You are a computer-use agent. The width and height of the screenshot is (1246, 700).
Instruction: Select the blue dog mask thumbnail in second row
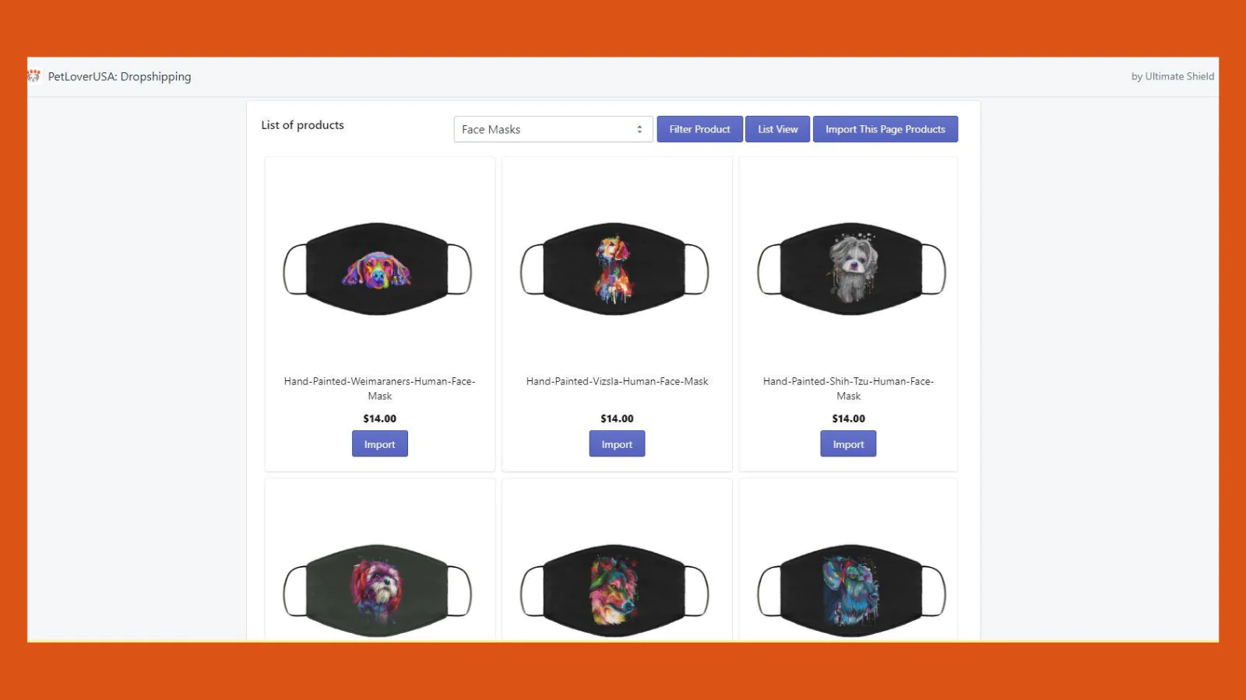coord(852,591)
